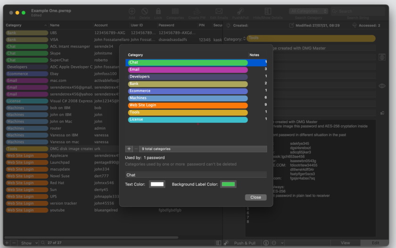
Task: Select the Web Site Login category row
Action: 196,105
